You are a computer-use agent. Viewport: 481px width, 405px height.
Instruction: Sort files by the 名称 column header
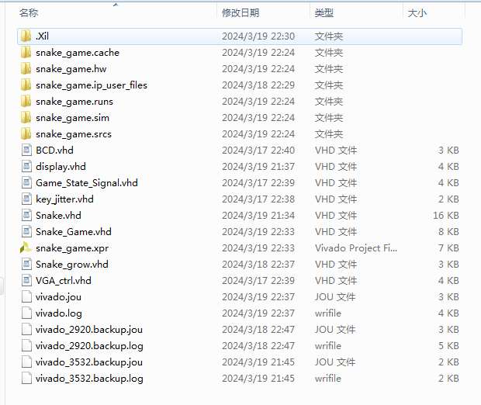(29, 13)
